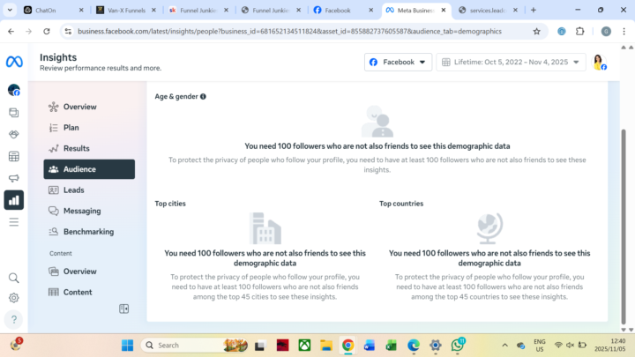This screenshot has height=357, width=635.
Task: Open the Windows Start menu
Action: coord(127,346)
